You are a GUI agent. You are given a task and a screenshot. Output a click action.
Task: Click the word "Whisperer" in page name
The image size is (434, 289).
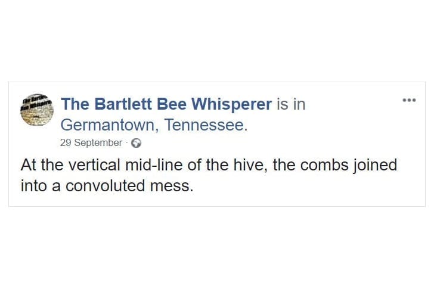click(x=231, y=104)
